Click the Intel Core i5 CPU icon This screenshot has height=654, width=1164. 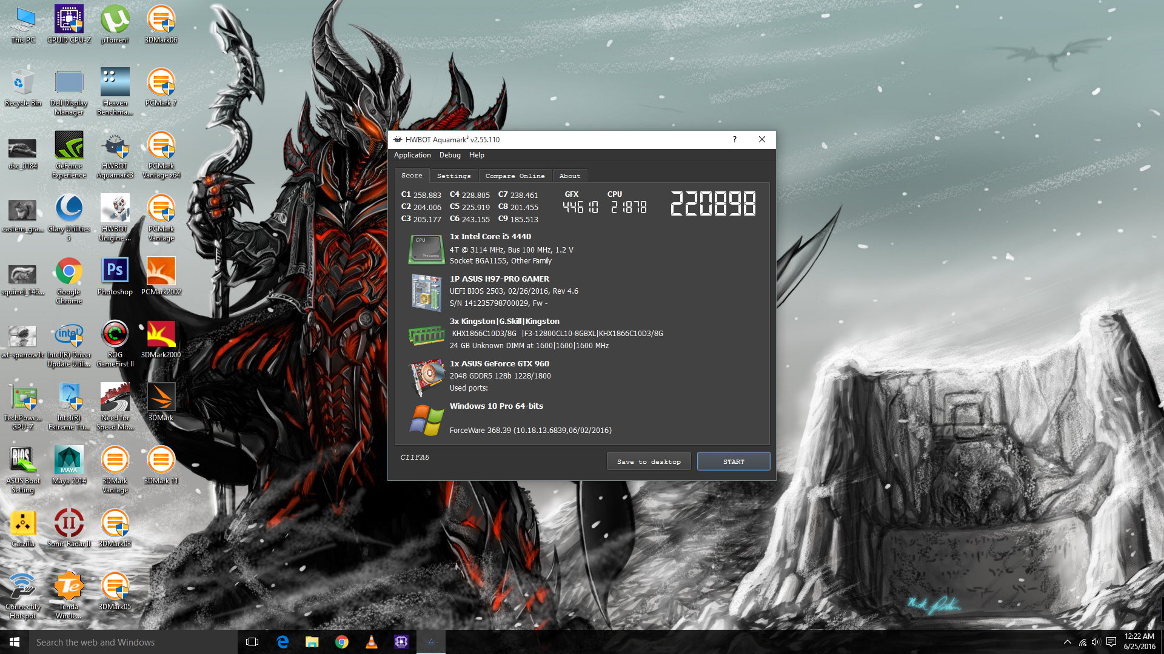427,249
